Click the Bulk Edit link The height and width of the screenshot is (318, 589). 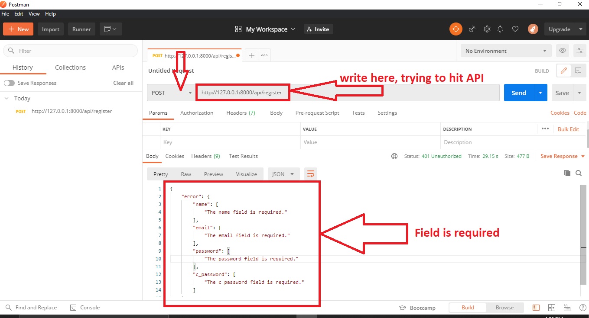[x=568, y=129]
